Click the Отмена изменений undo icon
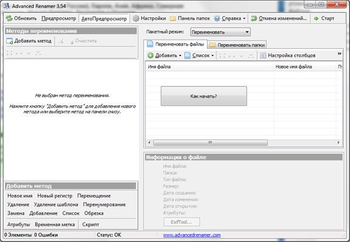Viewport: 350px width, 242px height. [x=254, y=18]
